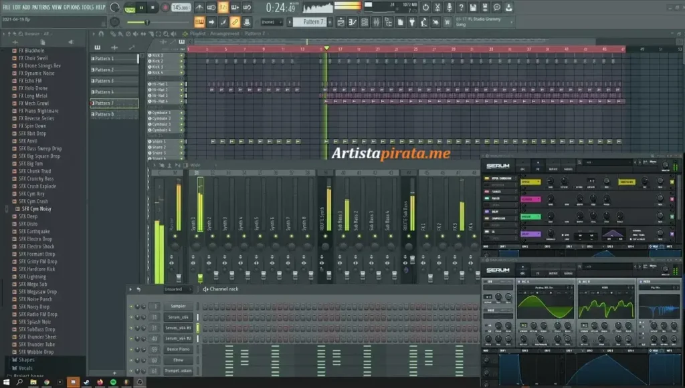This screenshot has height=388, width=685.
Task: Adjust the Master mixer track fader
Action: click(178, 277)
